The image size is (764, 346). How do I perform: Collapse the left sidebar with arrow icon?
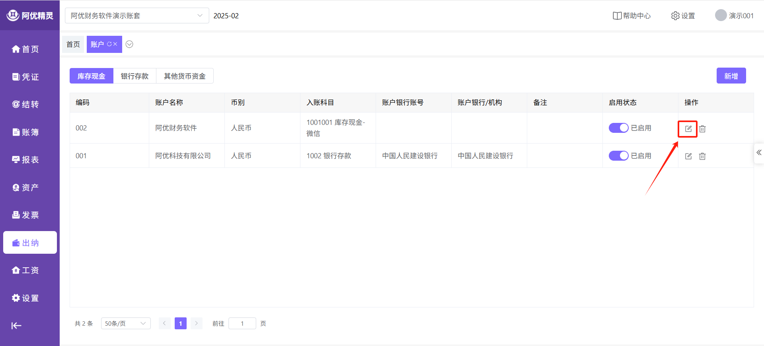pyautogui.click(x=16, y=326)
